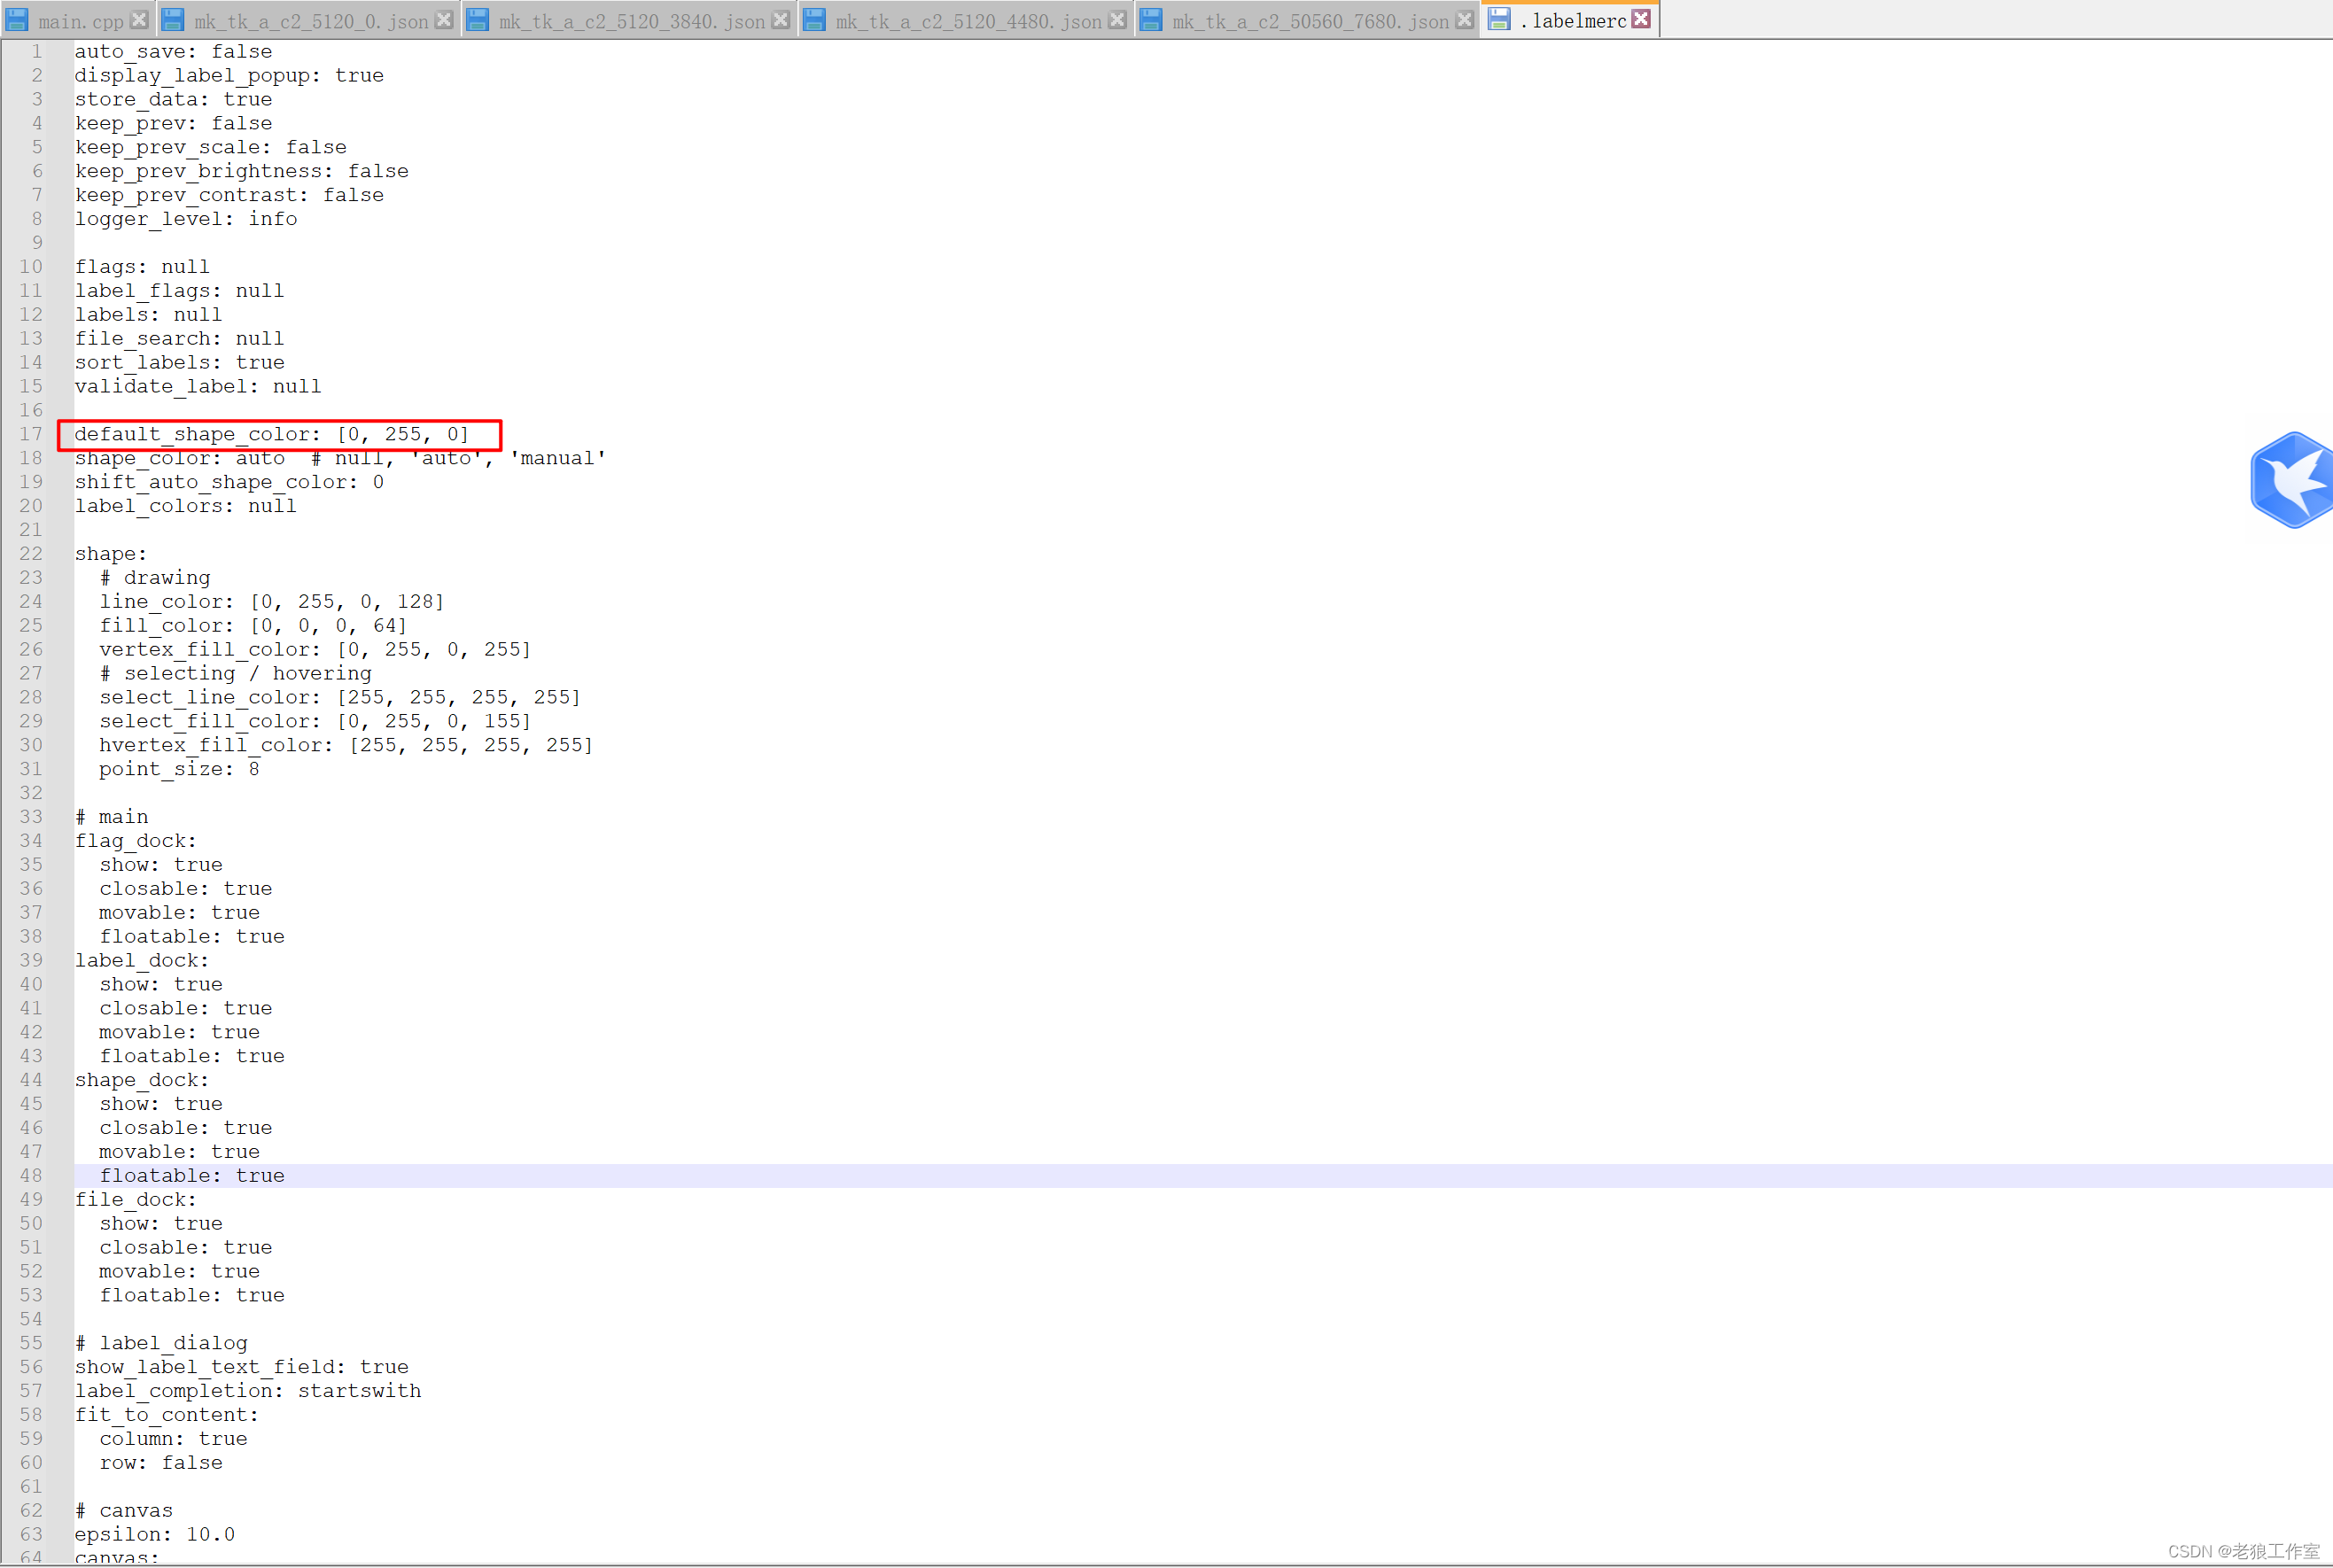
Task: Open the mk_tk_a_c2_5120_0.json tab
Action: 310,21
